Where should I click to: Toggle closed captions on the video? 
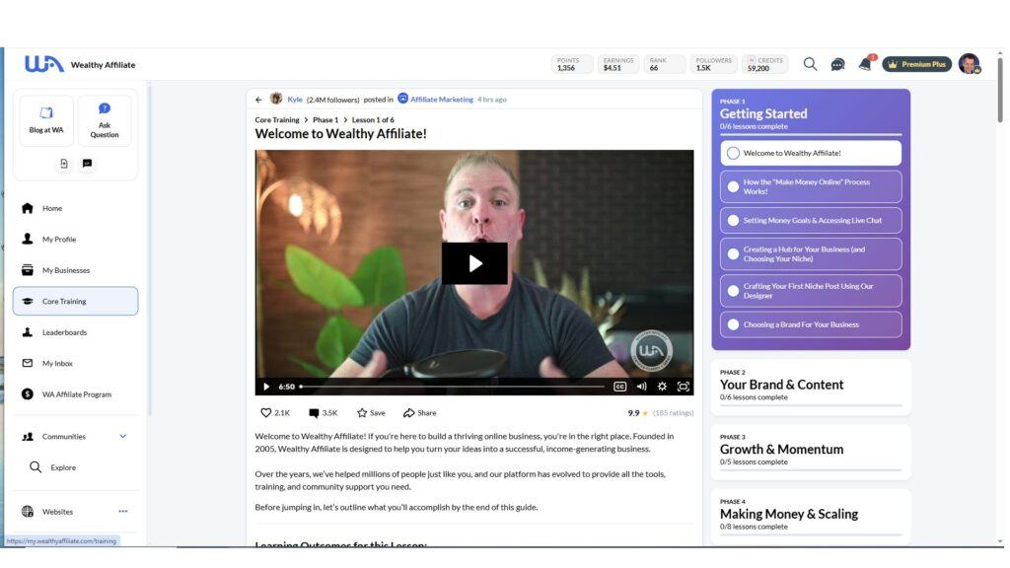pyautogui.click(x=619, y=387)
